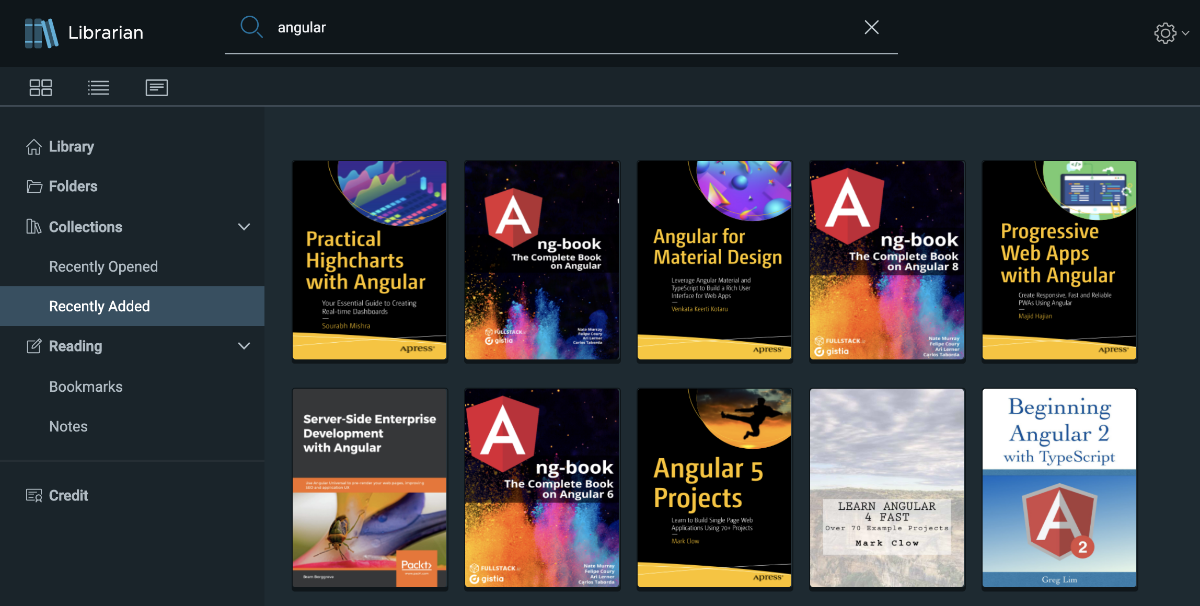Select Recently Added collection

click(x=99, y=306)
